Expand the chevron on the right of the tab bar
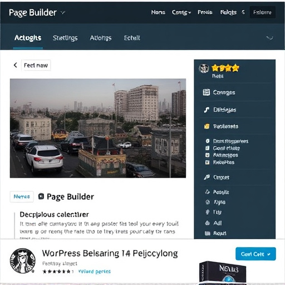The image size is (285, 285). [269, 38]
